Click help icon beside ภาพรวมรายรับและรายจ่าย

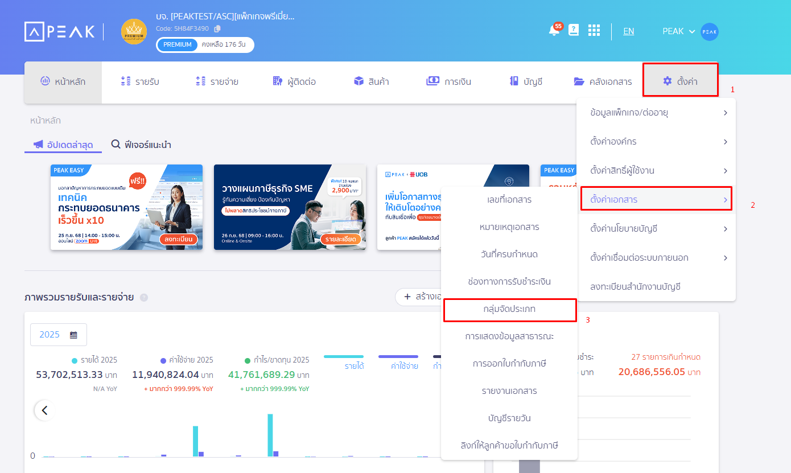144,297
